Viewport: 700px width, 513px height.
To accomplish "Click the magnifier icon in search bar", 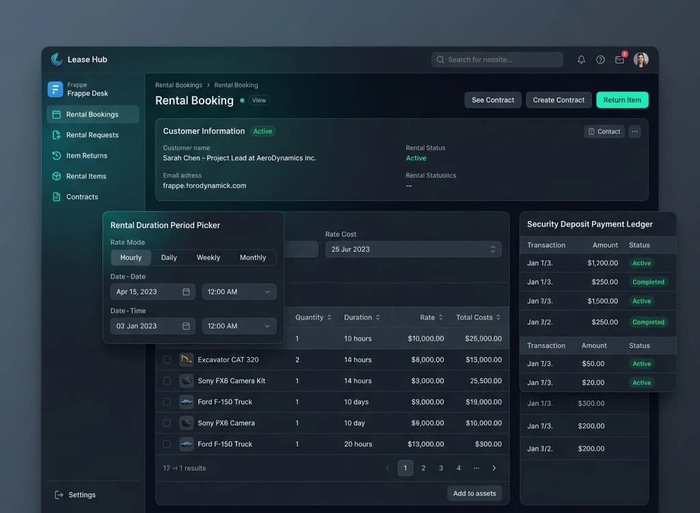I will click(440, 60).
